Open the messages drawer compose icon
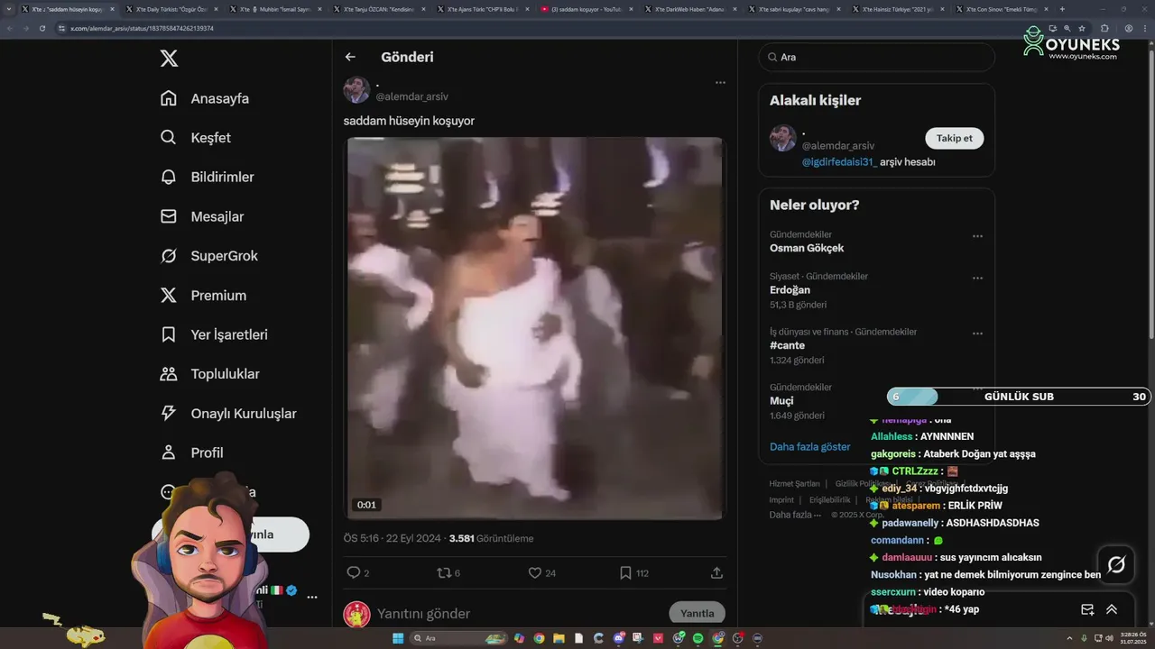 (1087, 609)
